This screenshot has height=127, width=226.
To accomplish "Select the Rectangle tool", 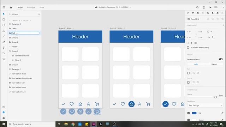I will pyautogui.click(x=4, y=19).
